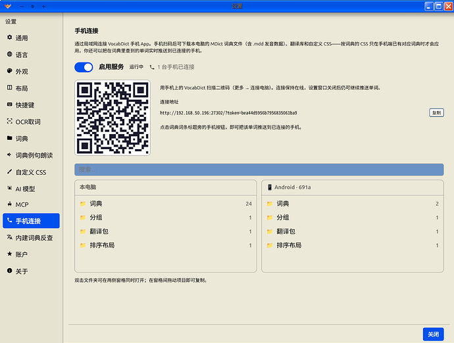Click the 运行中 status label
Image resolution: width=454 pixels, height=343 pixels.
tap(136, 67)
